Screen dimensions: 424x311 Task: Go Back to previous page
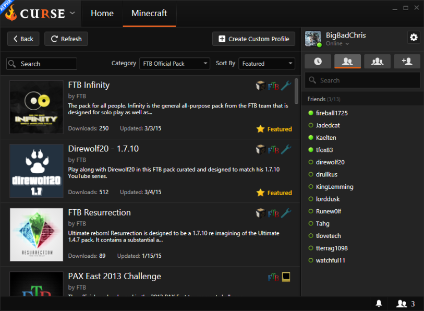tap(23, 39)
